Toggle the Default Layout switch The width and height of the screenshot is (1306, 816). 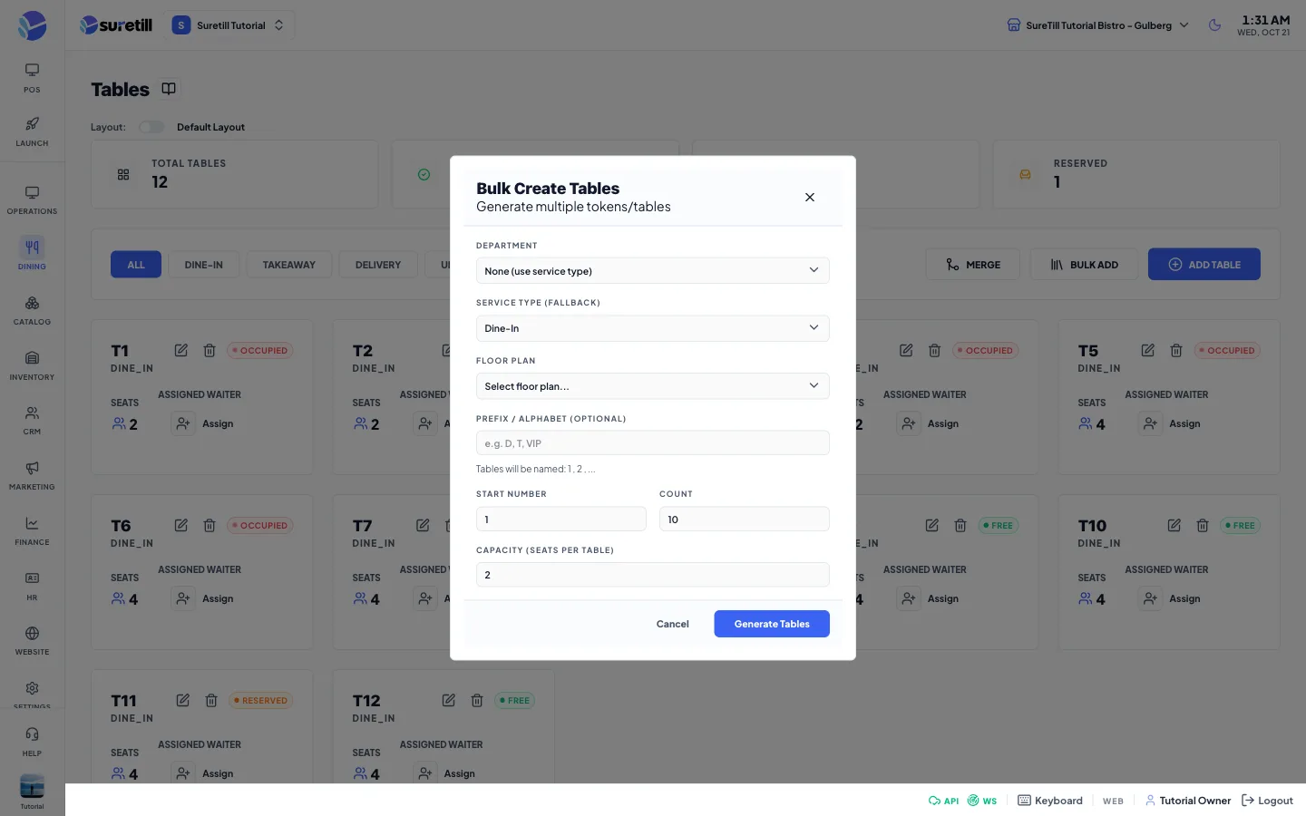(x=151, y=127)
